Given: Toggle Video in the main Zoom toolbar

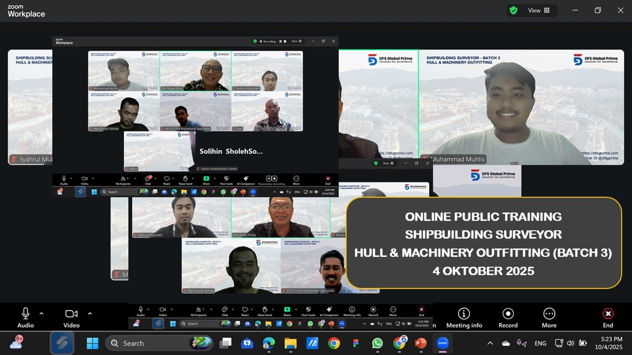Looking at the screenshot, I should click(71, 318).
